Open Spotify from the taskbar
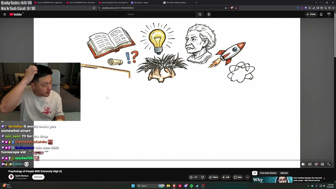 click(x=191, y=186)
